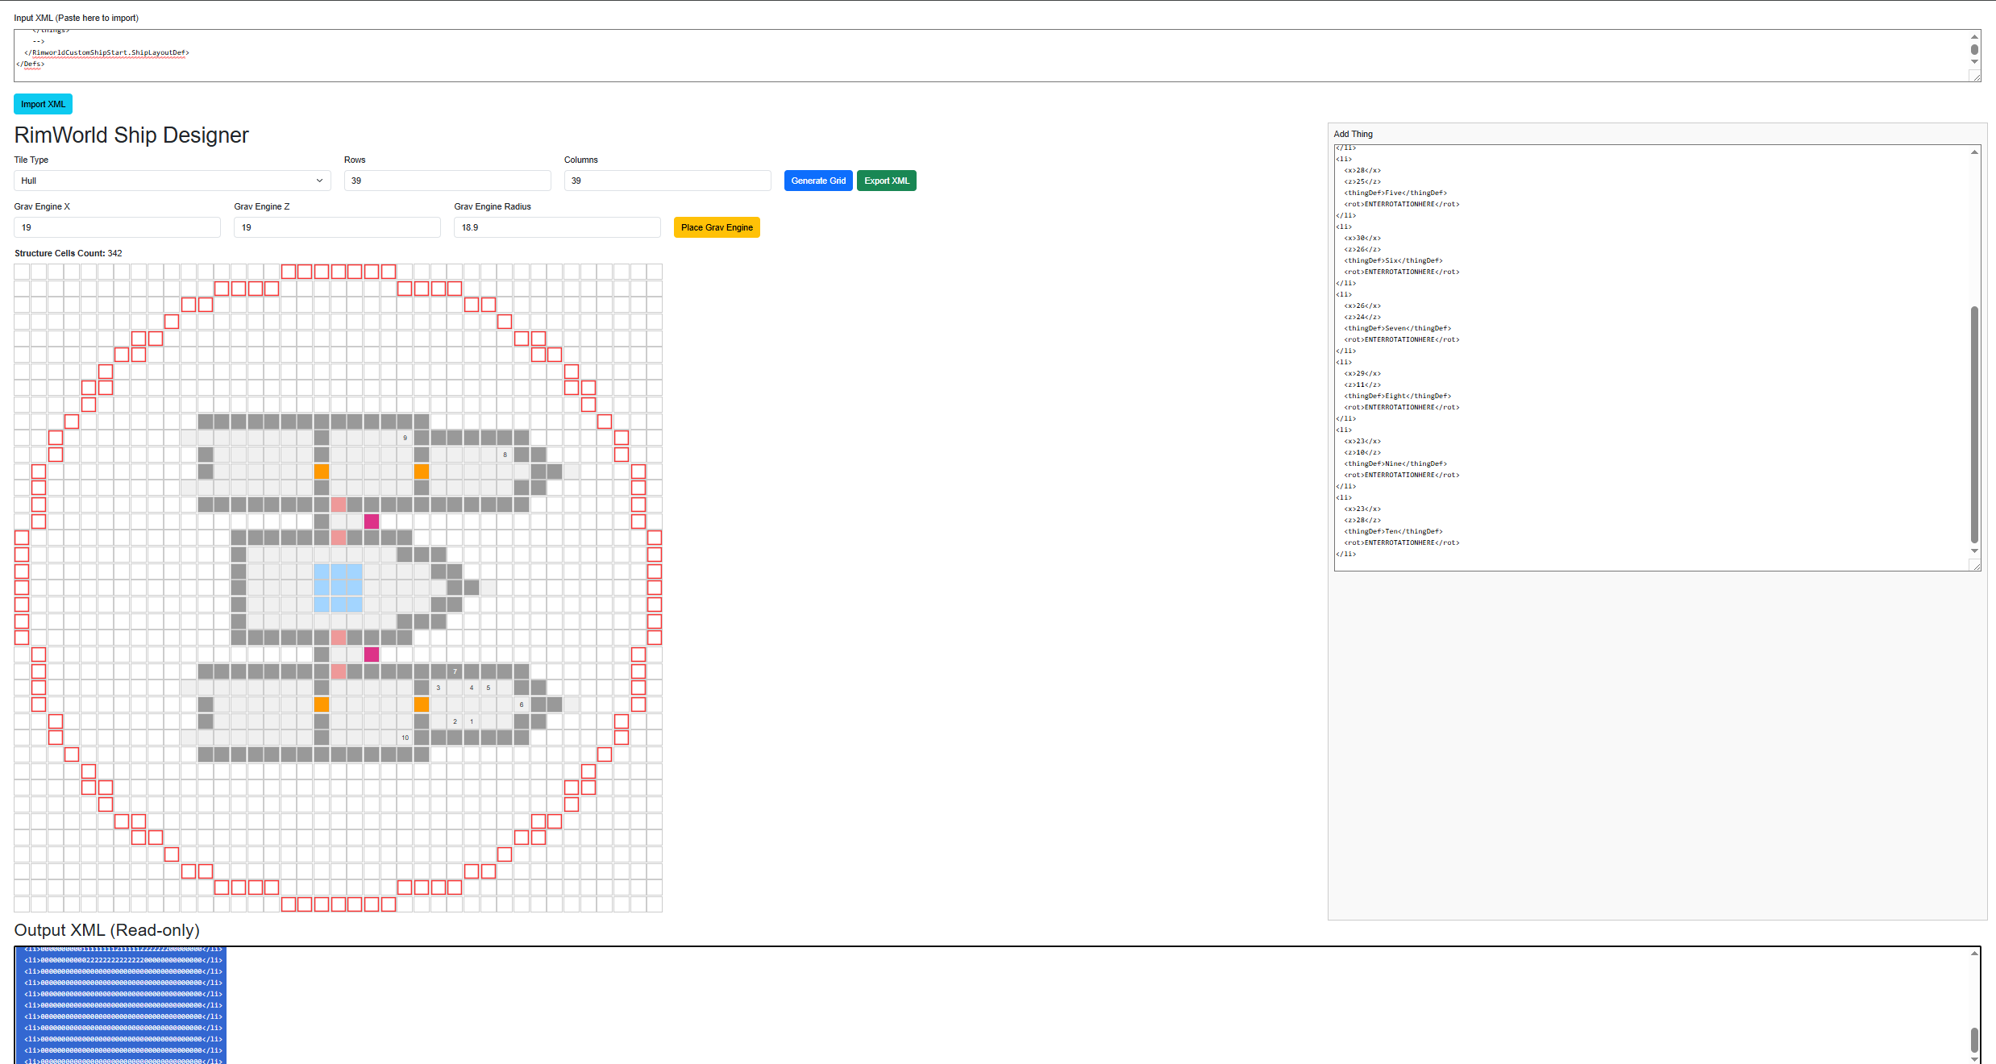
Task: Click grid cell labeled 10
Action: 405,738
